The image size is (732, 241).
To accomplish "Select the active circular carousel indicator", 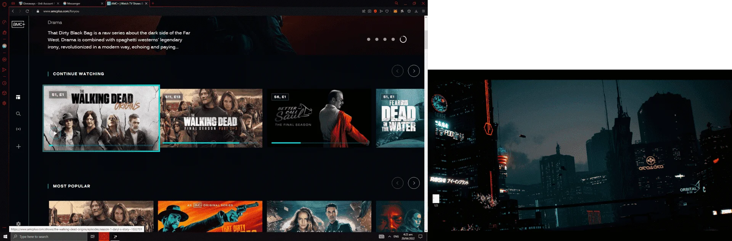I will (x=403, y=39).
